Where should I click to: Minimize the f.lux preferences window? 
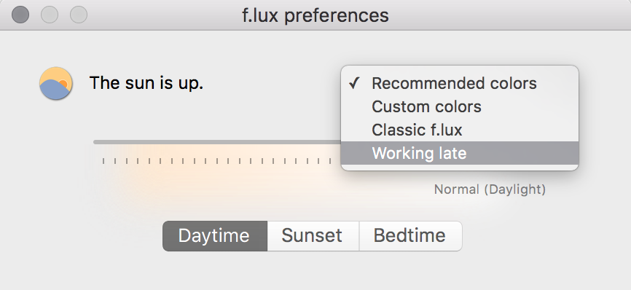point(50,15)
